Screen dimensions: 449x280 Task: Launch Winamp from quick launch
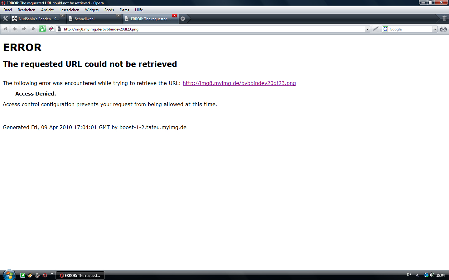(x=30, y=275)
